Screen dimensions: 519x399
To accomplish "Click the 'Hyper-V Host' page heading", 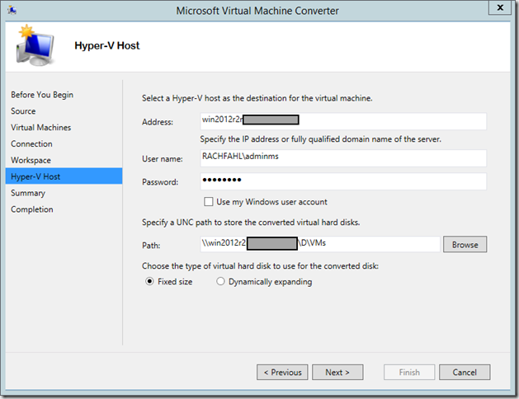I will click(x=107, y=45).
